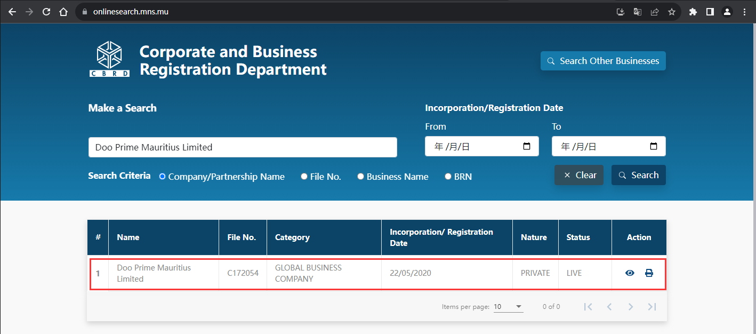
Task: Select Company/Partnership Name search criteria
Action: [x=162, y=176]
